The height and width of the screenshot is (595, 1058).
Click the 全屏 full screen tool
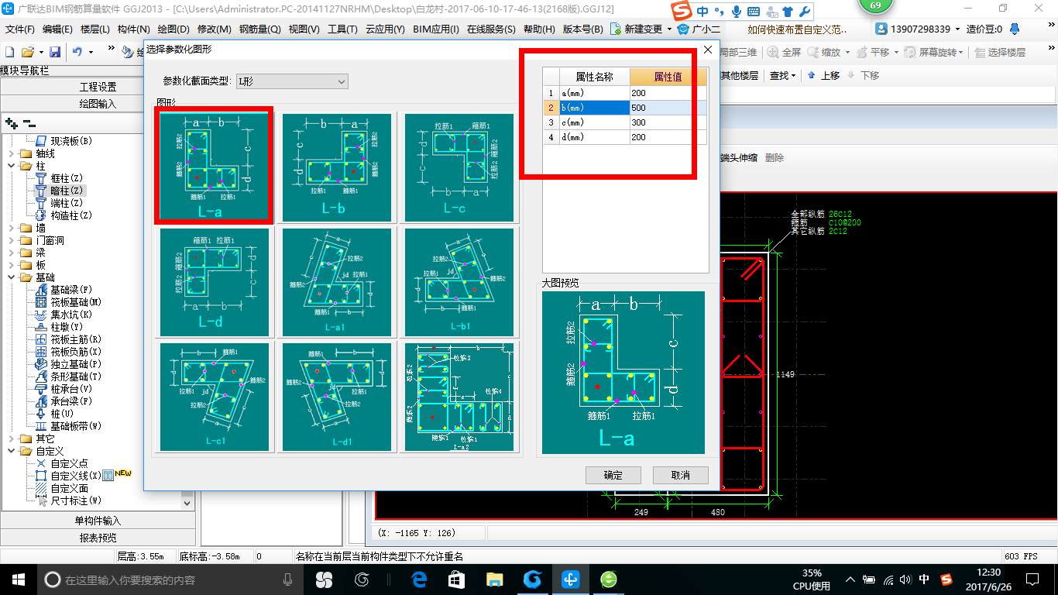pyautogui.click(x=785, y=53)
